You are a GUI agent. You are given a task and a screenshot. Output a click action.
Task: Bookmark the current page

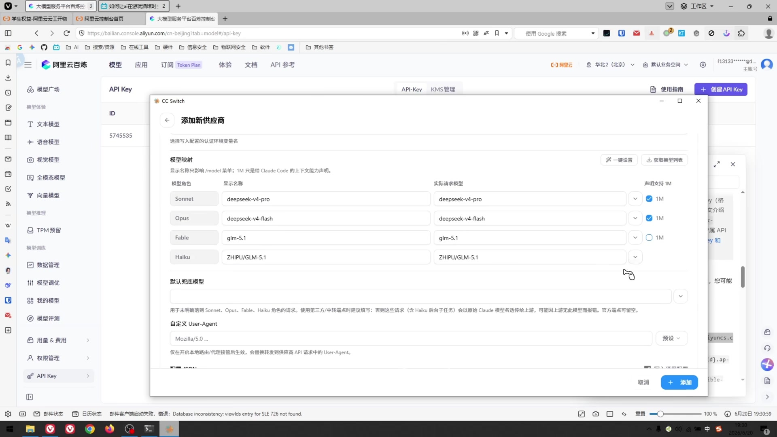497,33
